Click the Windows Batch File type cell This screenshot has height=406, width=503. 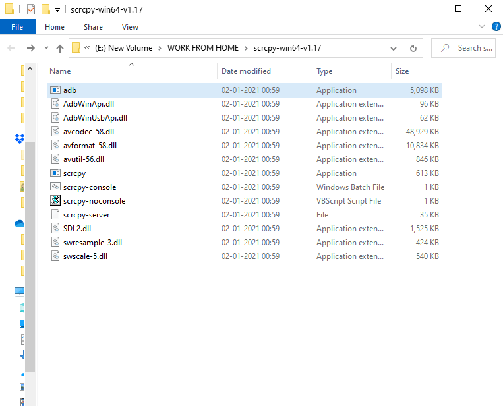click(x=350, y=187)
